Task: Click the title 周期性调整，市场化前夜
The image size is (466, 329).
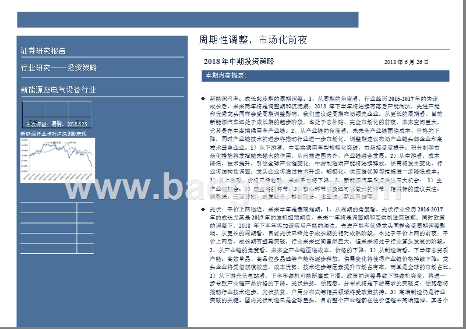Action: (253, 40)
